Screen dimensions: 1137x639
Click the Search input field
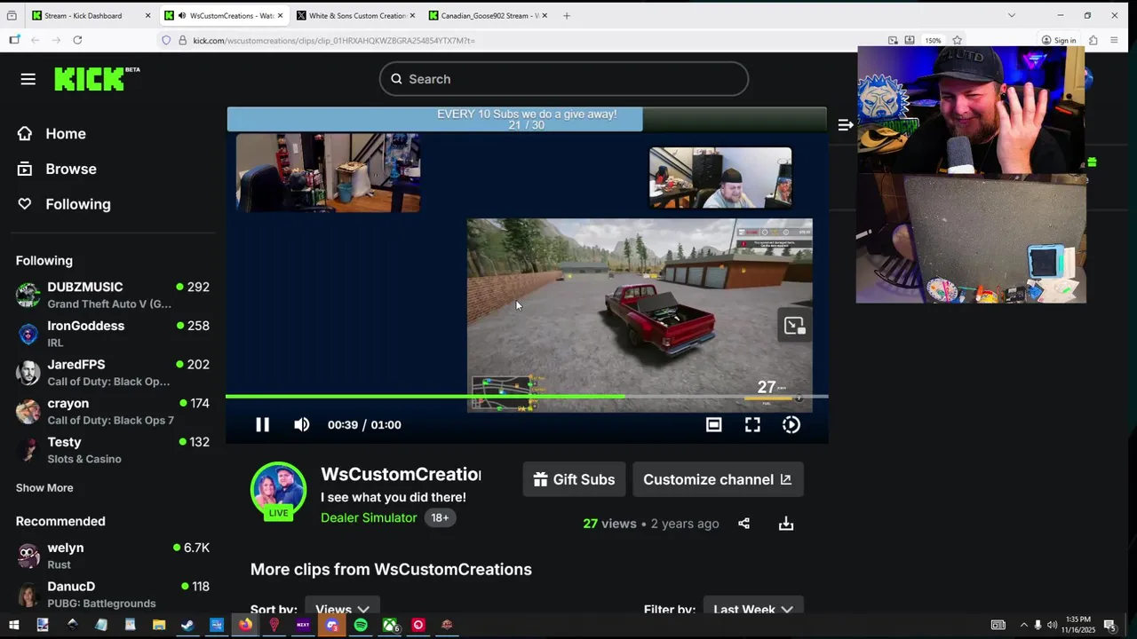(x=564, y=79)
